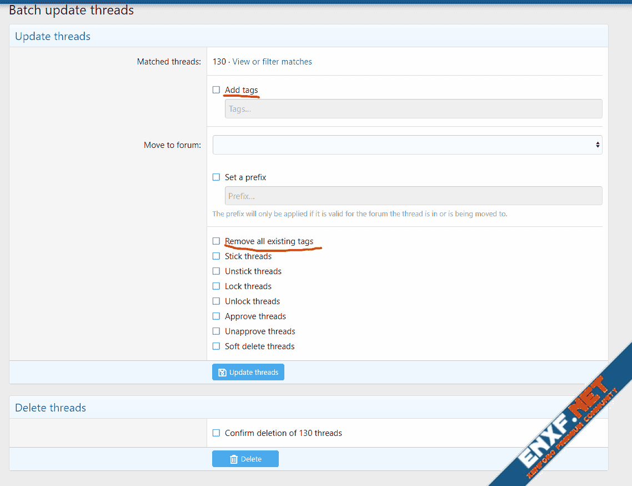Confirm deletion of 130 threads checkbox

[x=217, y=433]
